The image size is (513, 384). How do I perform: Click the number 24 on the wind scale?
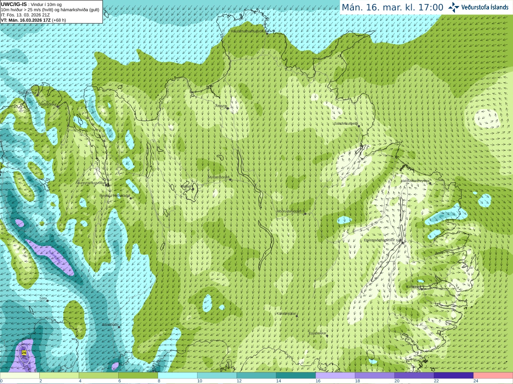[476, 381]
